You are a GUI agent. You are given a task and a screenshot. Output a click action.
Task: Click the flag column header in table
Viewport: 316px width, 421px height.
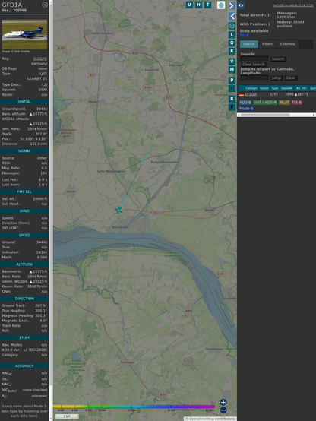pyautogui.click(x=242, y=88)
